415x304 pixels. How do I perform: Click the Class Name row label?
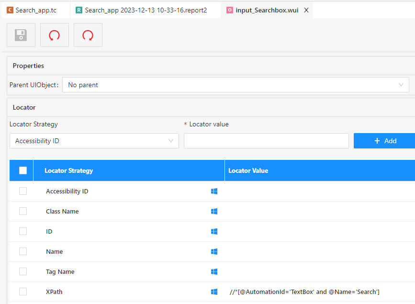pos(62,211)
